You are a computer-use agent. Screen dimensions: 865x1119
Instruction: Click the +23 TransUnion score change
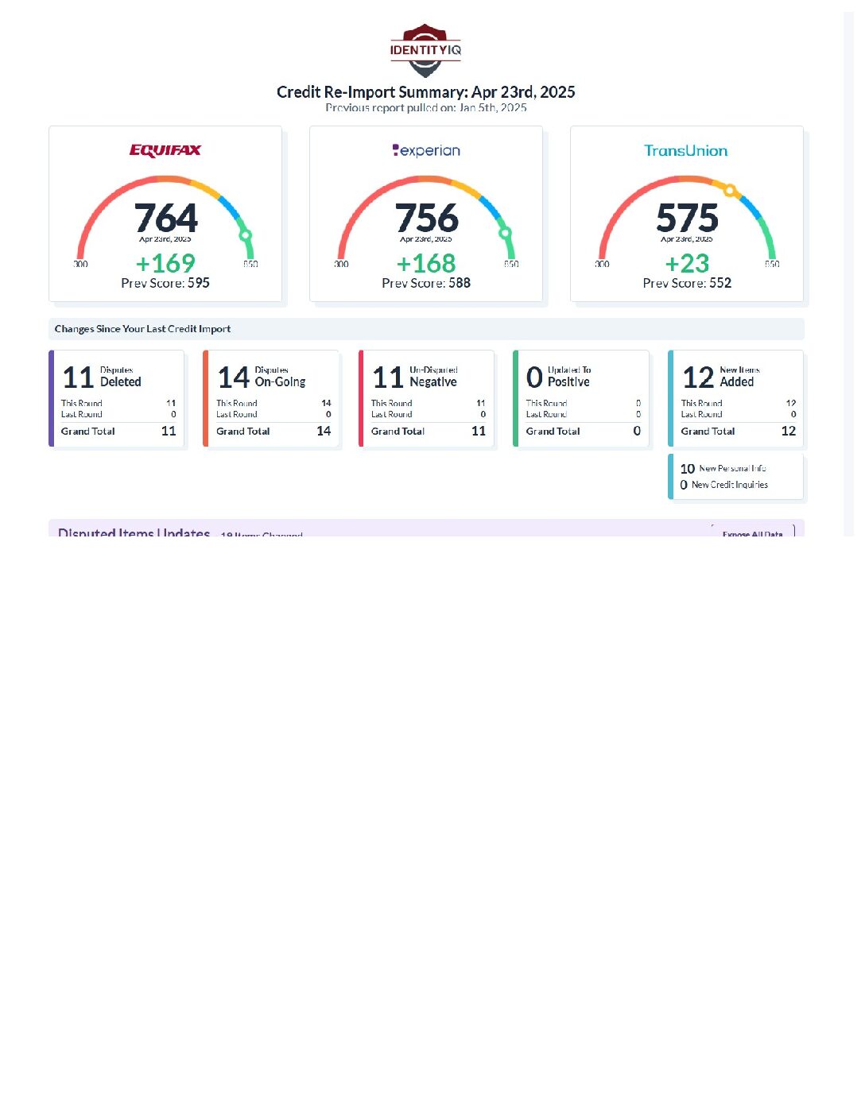(x=687, y=263)
